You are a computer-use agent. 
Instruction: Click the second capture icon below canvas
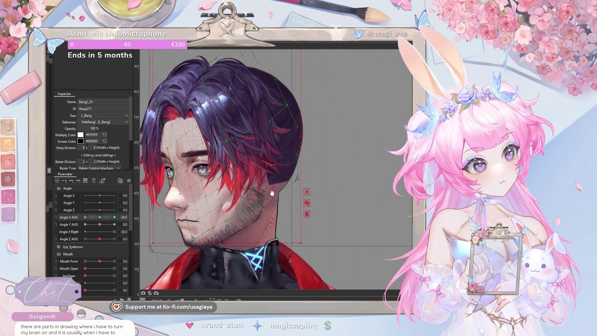(x=149, y=293)
